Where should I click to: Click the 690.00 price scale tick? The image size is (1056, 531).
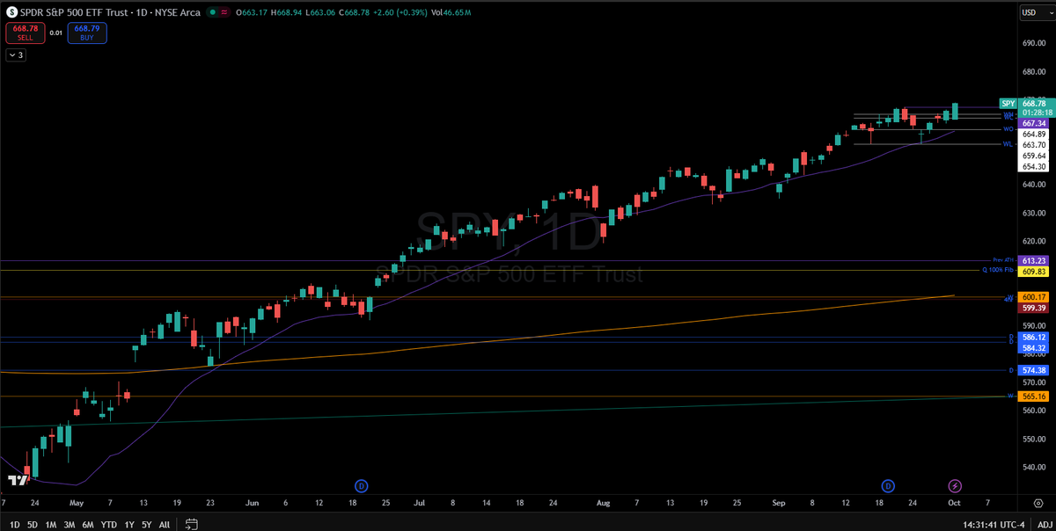(x=1033, y=43)
